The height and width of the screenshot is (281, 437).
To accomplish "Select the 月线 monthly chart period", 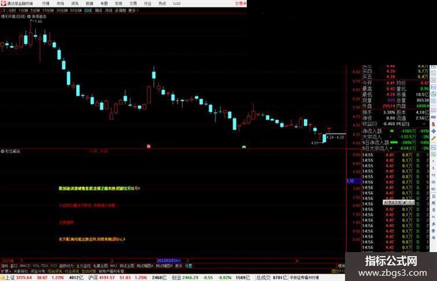I will click(x=108, y=11).
